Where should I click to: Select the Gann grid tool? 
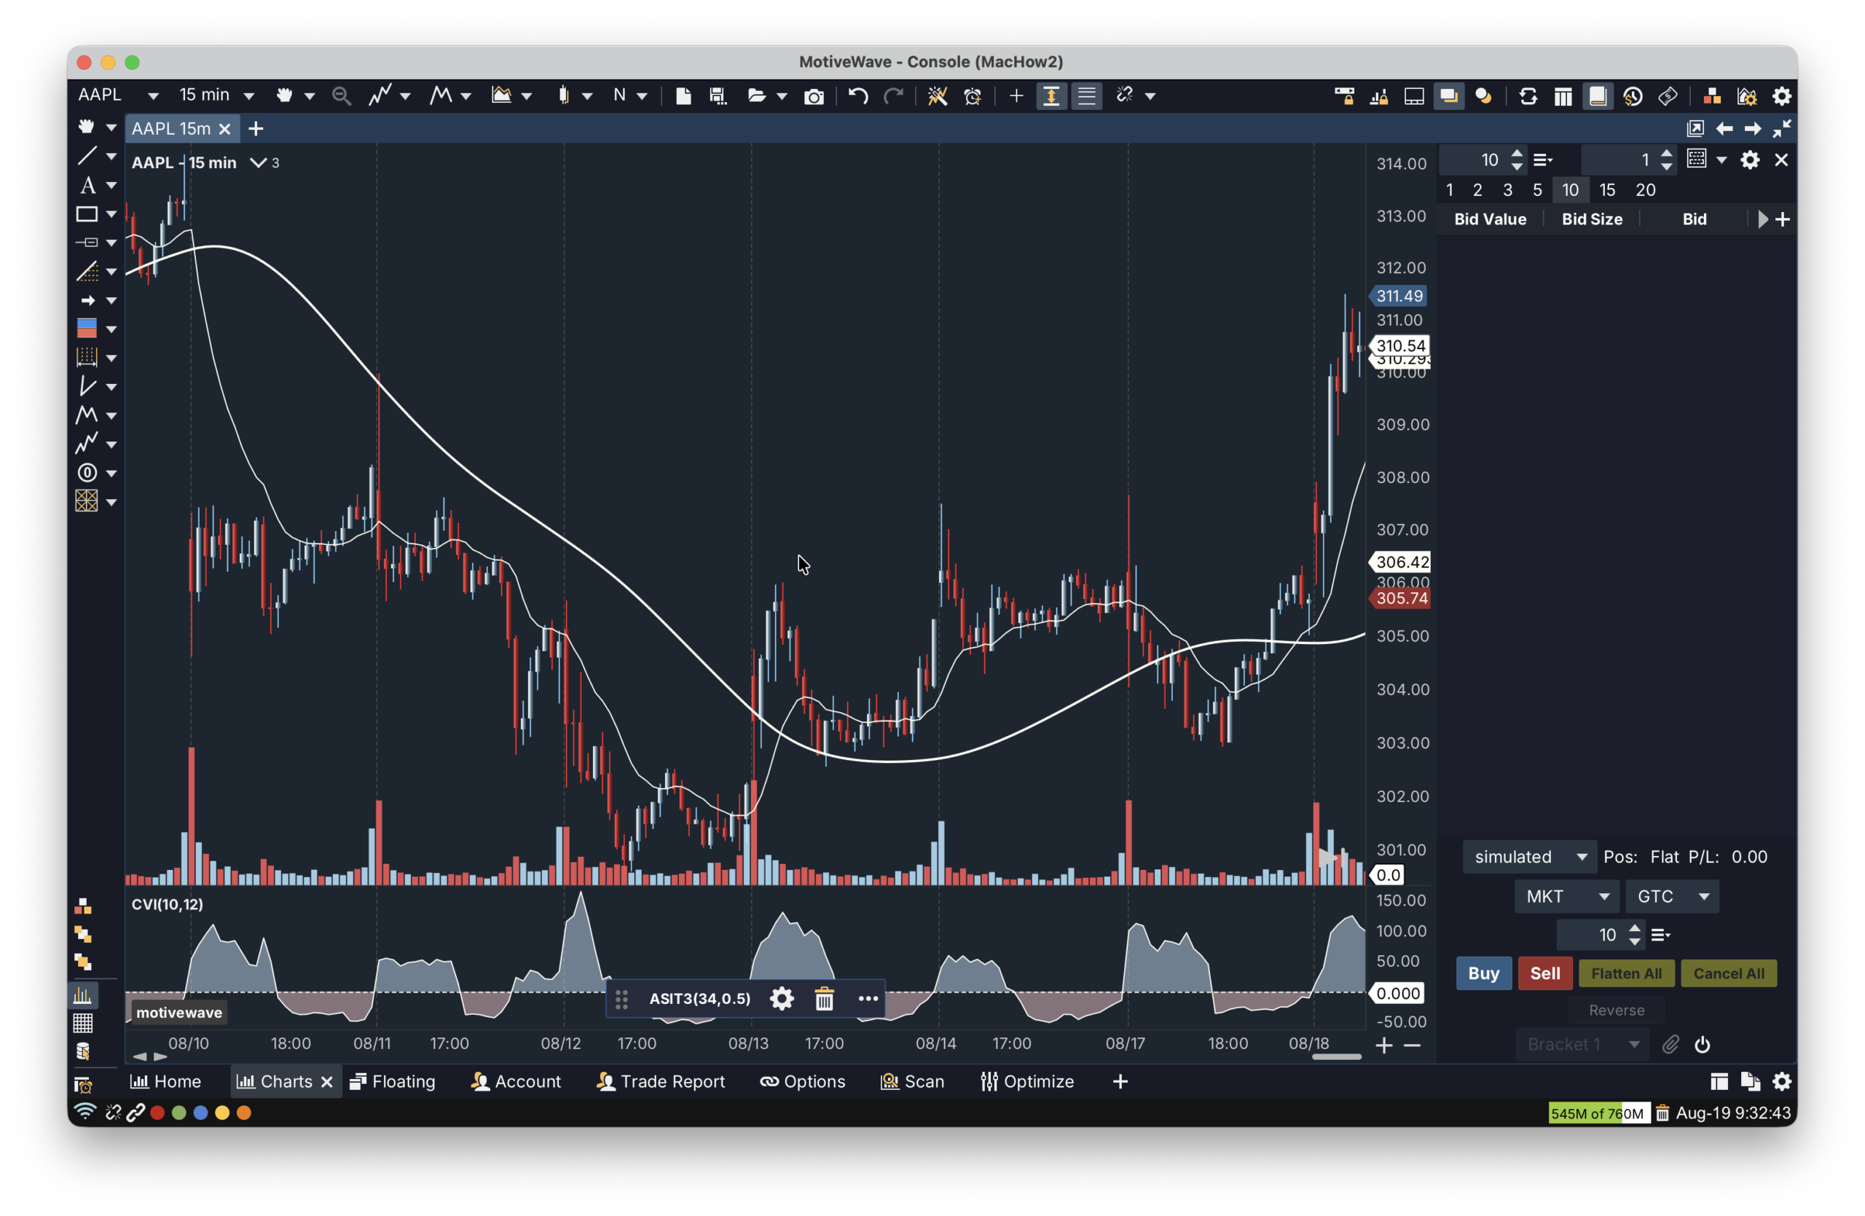(x=87, y=501)
